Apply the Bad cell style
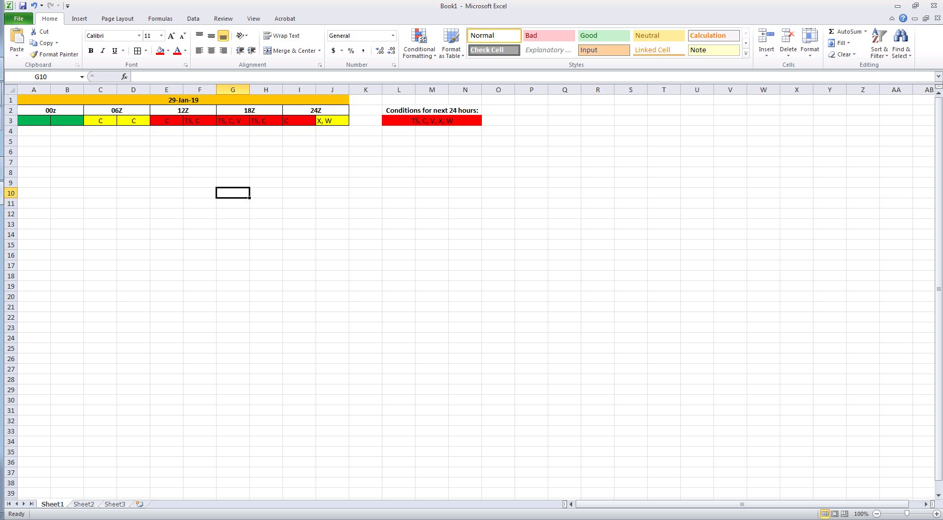943x520 pixels. point(548,36)
